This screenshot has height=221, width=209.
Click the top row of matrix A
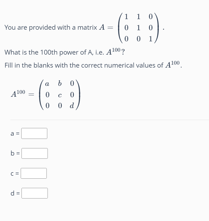138,17
